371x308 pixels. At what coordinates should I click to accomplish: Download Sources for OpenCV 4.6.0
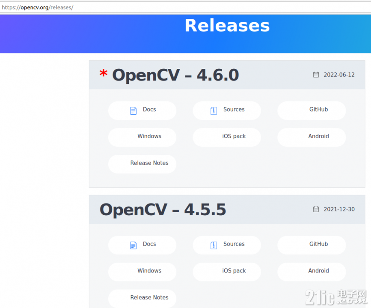coord(227,110)
